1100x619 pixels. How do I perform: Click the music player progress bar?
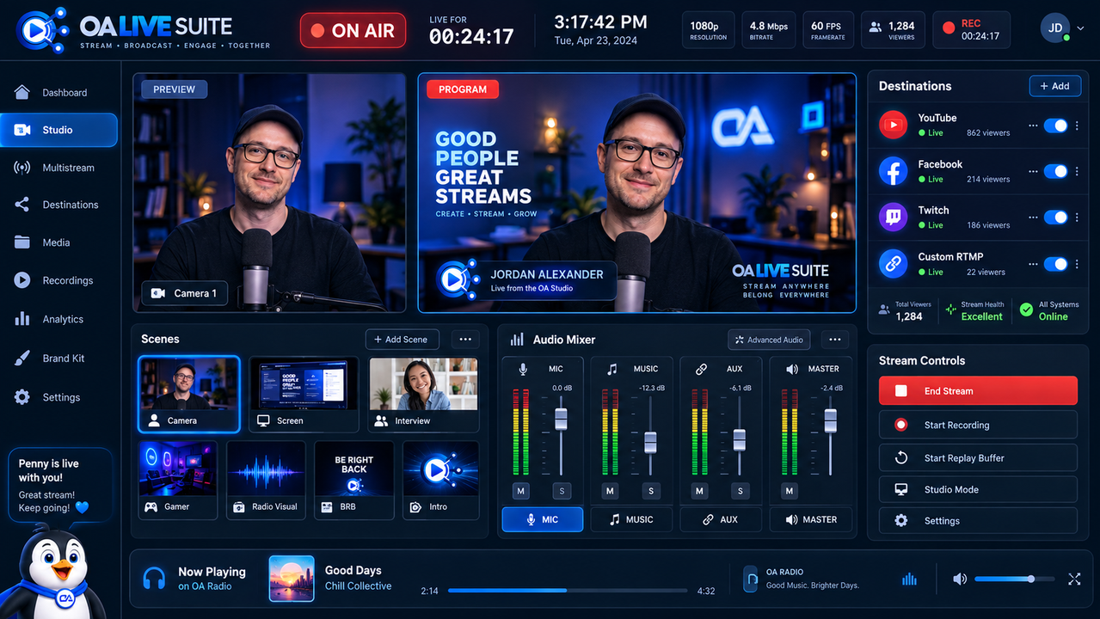[x=568, y=591]
